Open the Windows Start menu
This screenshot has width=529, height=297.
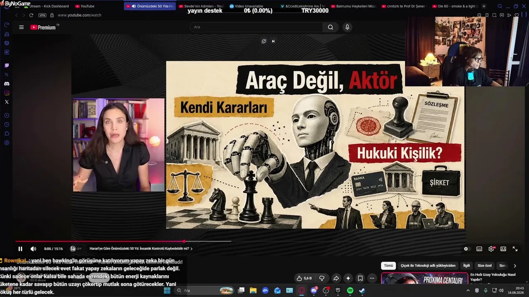coord(167,290)
